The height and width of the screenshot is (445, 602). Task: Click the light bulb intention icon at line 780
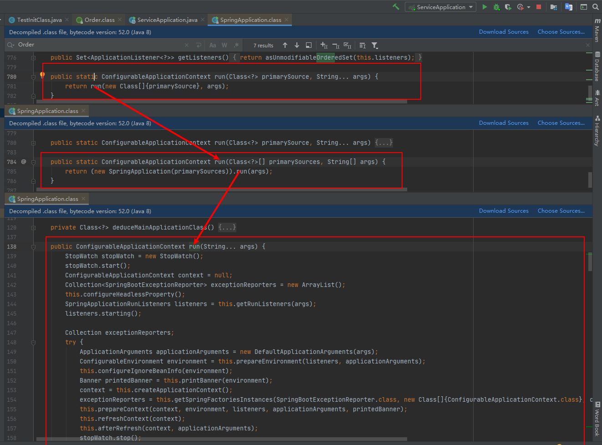(42, 75)
